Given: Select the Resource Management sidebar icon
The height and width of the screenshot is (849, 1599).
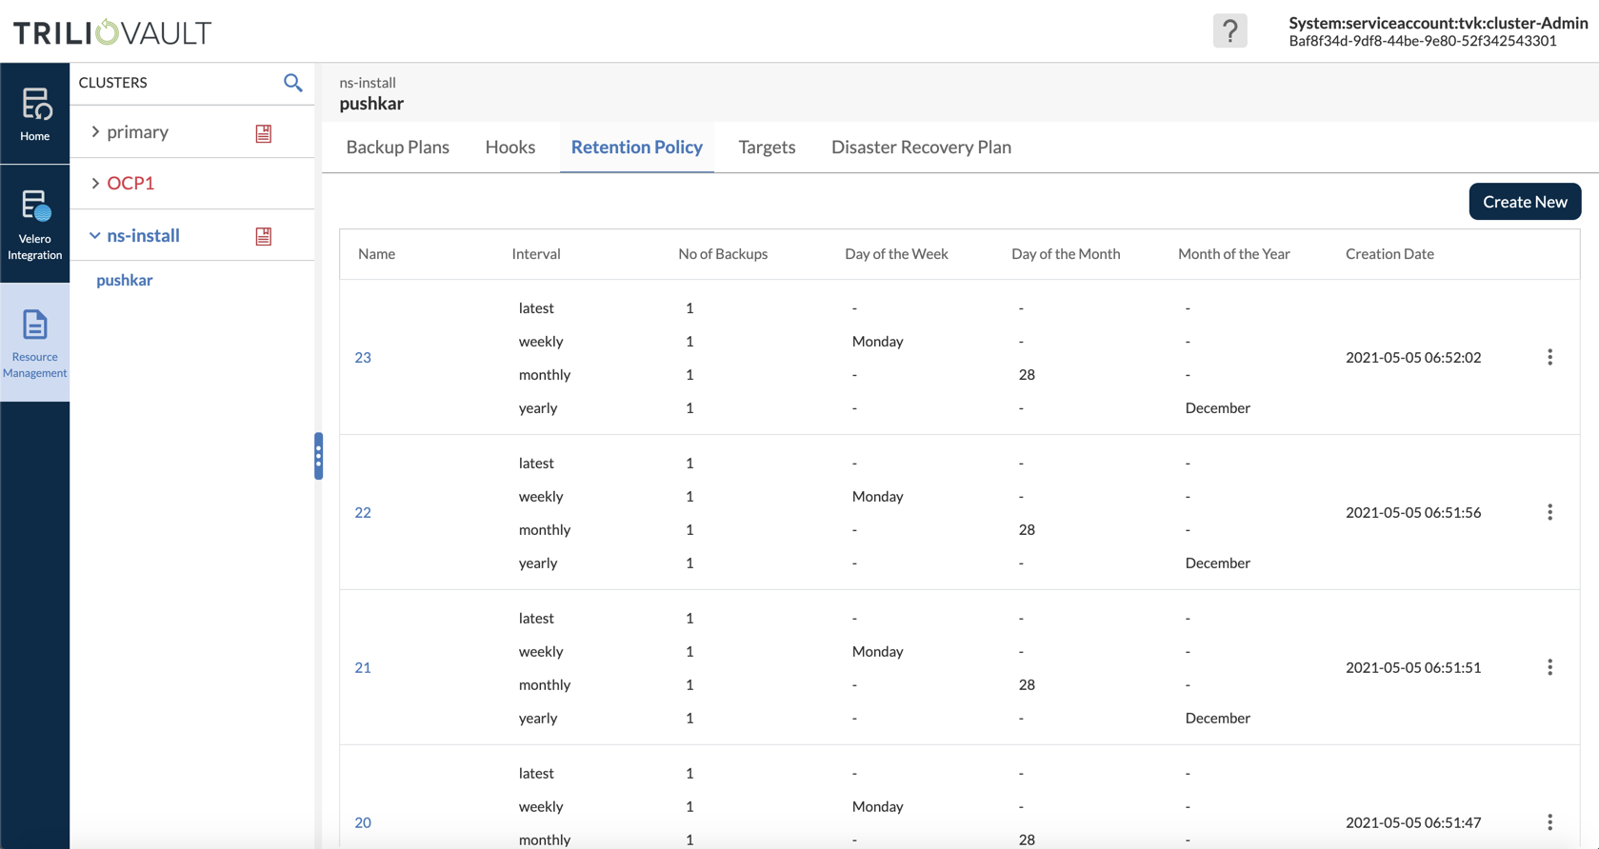Looking at the screenshot, I should (35, 343).
